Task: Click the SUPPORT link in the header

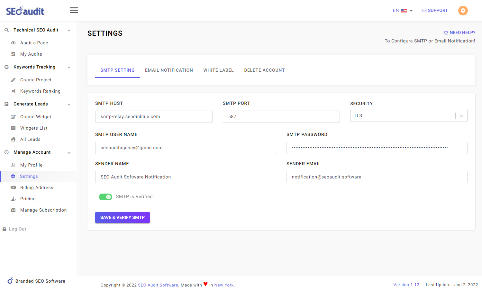Action: coord(435,10)
